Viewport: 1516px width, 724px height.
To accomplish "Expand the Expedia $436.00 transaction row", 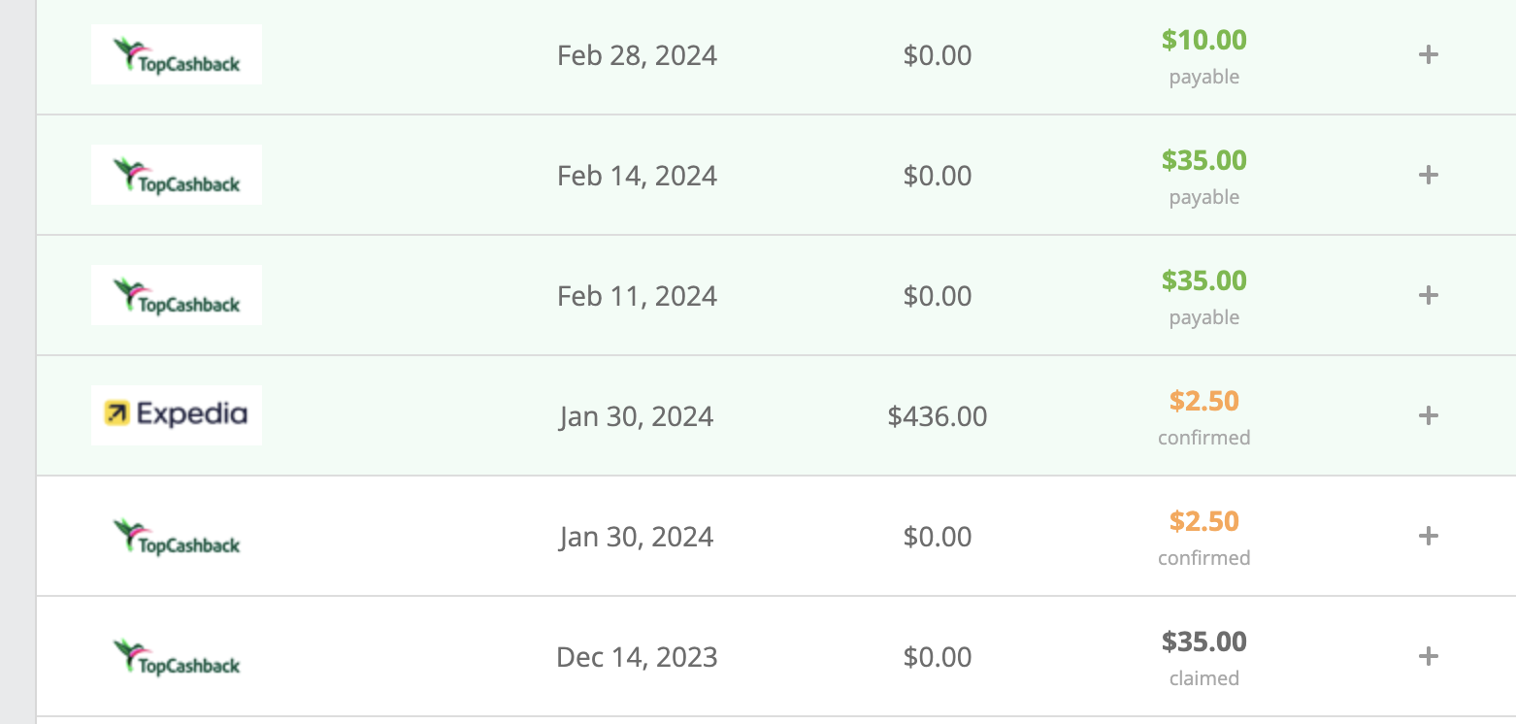I will (x=1428, y=415).
